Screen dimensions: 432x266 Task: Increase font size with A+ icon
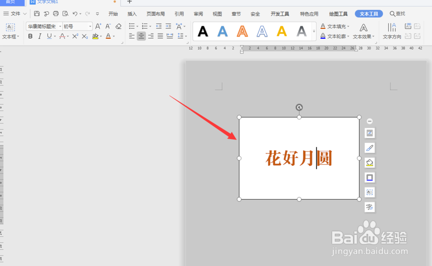(x=98, y=26)
